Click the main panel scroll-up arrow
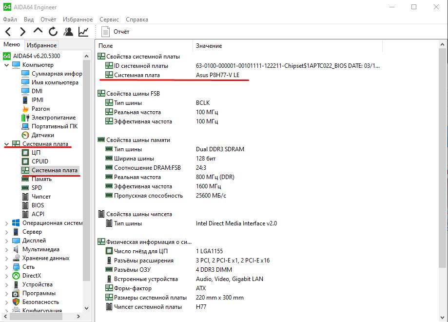448x322 pixels. pyautogui.click(x=442, y=44)
